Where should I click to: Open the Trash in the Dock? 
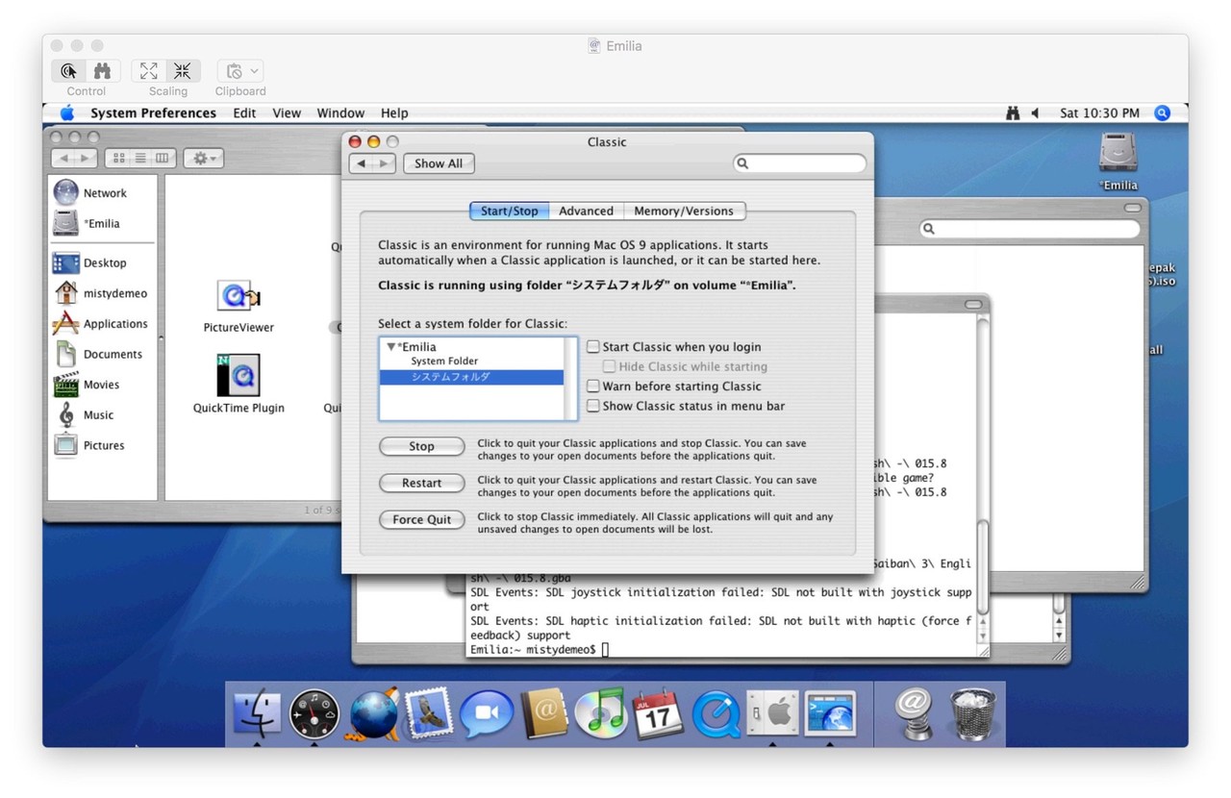pyautogui.click(x=973, y=714)
